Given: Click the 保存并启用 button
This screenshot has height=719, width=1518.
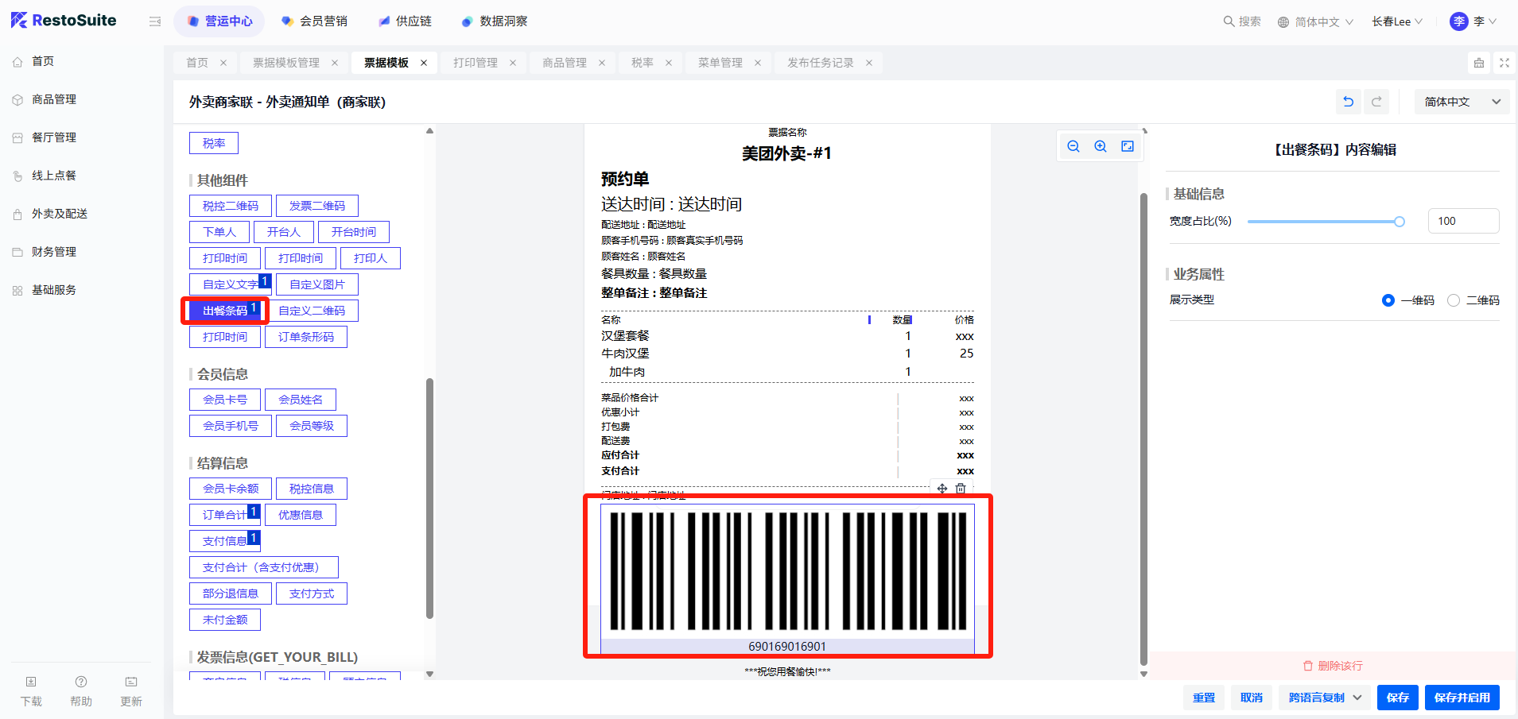Looking at the screenshot, I should (x=1462, y=698).
